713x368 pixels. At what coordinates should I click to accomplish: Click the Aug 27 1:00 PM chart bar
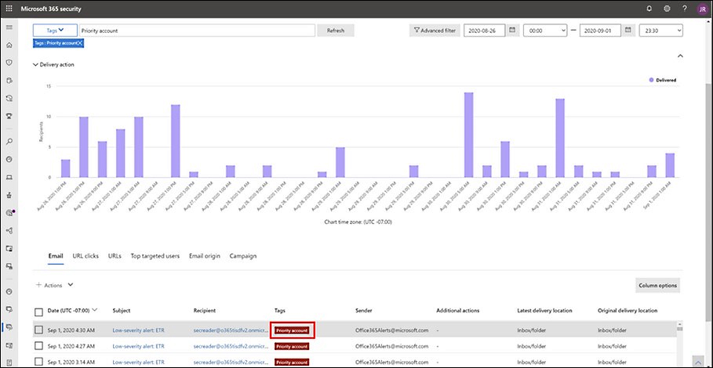(176, 141)
